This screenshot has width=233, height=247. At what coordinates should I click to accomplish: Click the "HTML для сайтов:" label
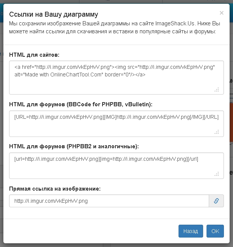coord(34,55)
